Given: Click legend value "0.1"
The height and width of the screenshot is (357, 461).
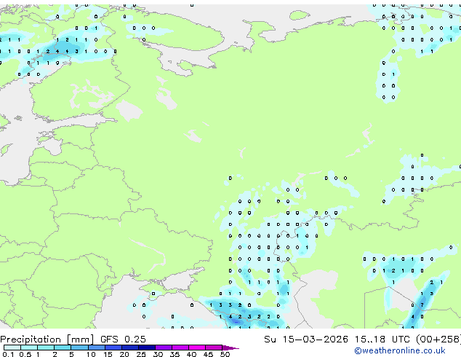Looking at the screenshot, I should coord(8,354).
